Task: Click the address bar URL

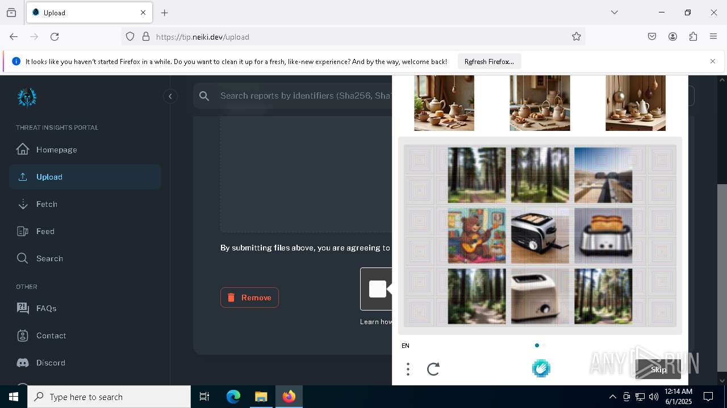Action: [x=203, y=37]
